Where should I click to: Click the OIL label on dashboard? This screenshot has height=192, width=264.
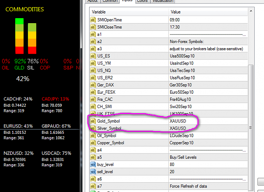5,68
